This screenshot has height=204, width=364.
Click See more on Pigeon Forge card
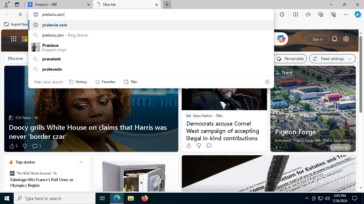pyautogui.click(x=340, y=147)
